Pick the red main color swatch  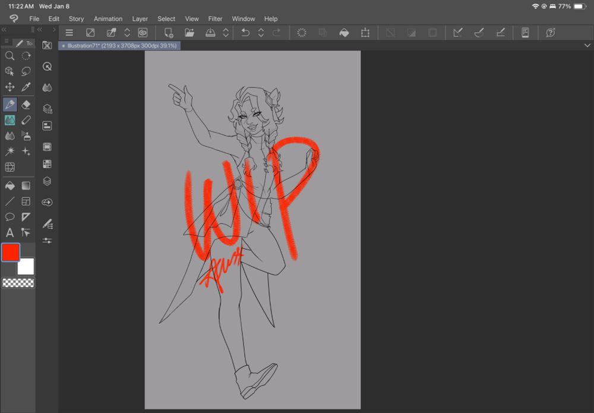coord(11,253)
